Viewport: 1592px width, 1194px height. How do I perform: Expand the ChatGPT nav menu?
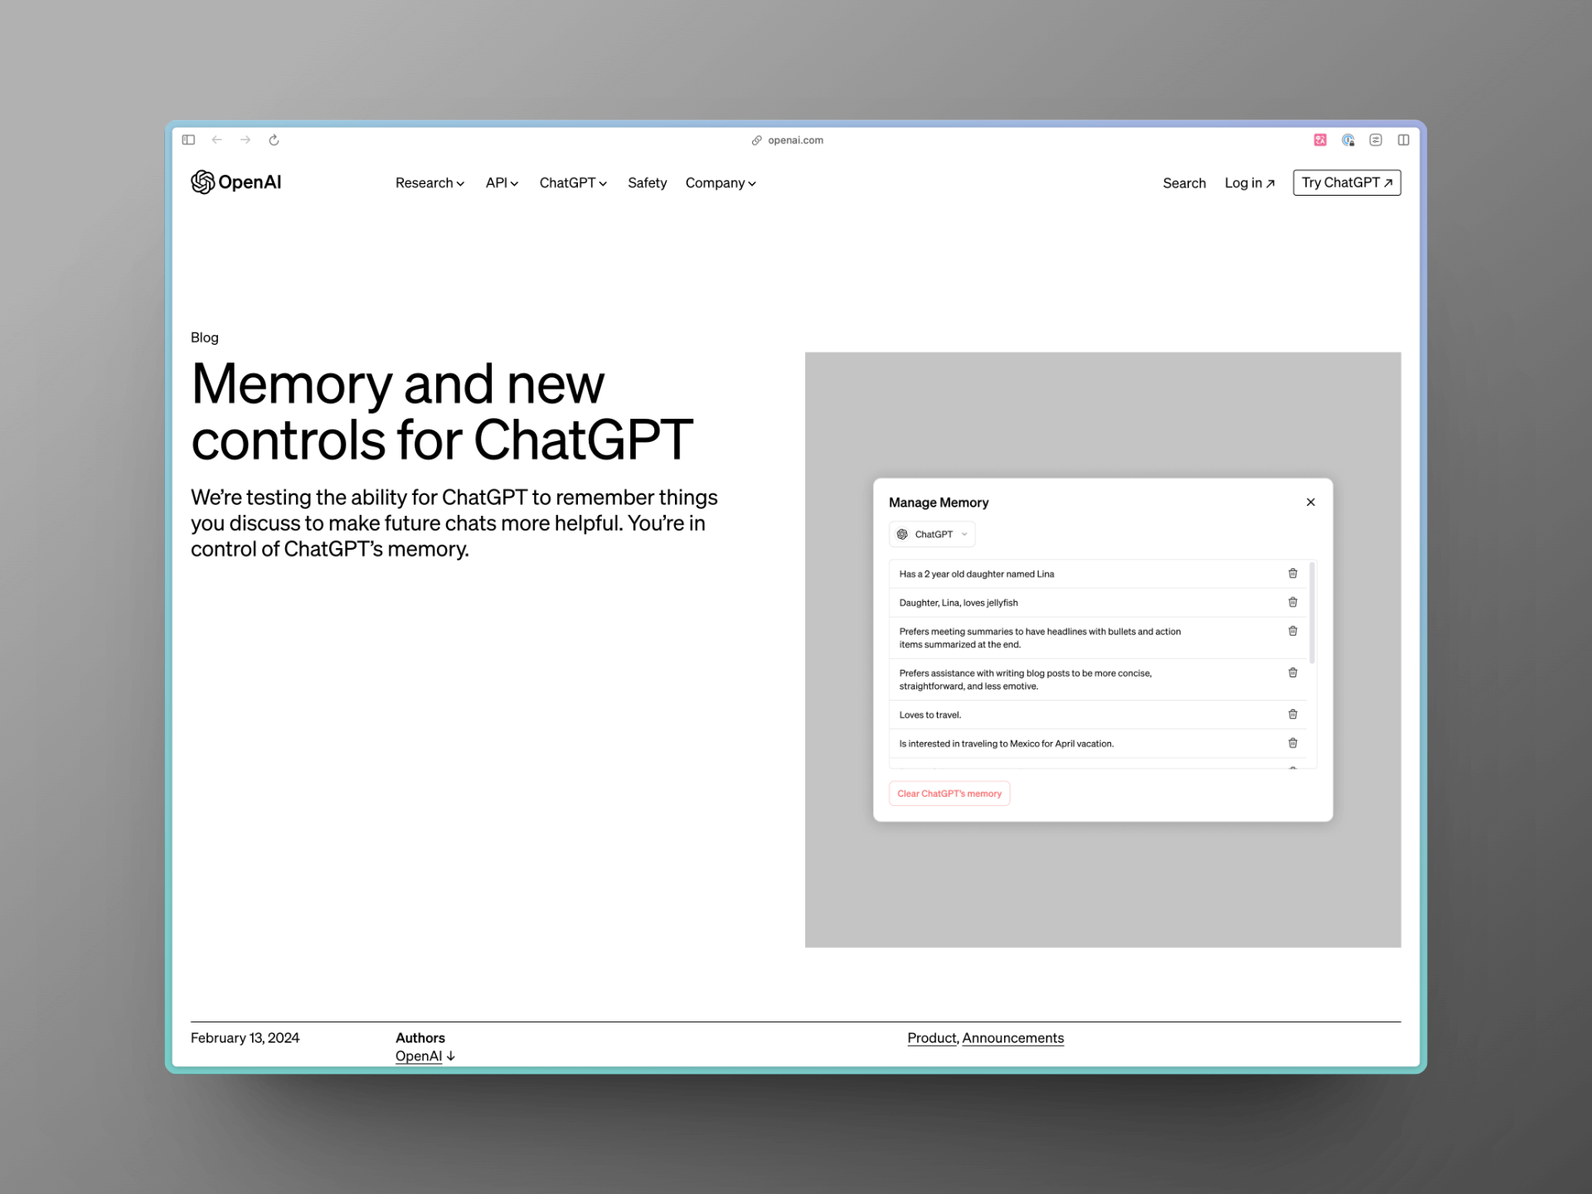tap(573, 183)
